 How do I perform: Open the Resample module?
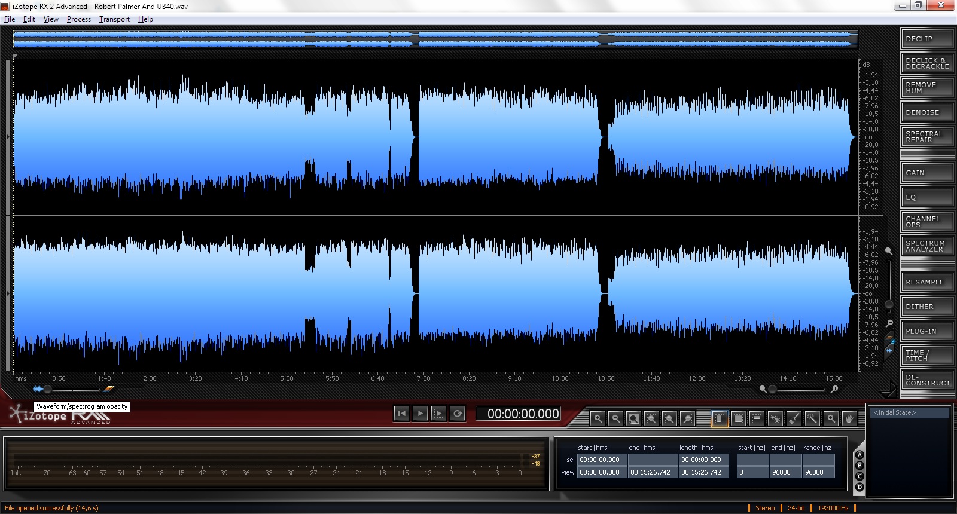coord(927,282)
